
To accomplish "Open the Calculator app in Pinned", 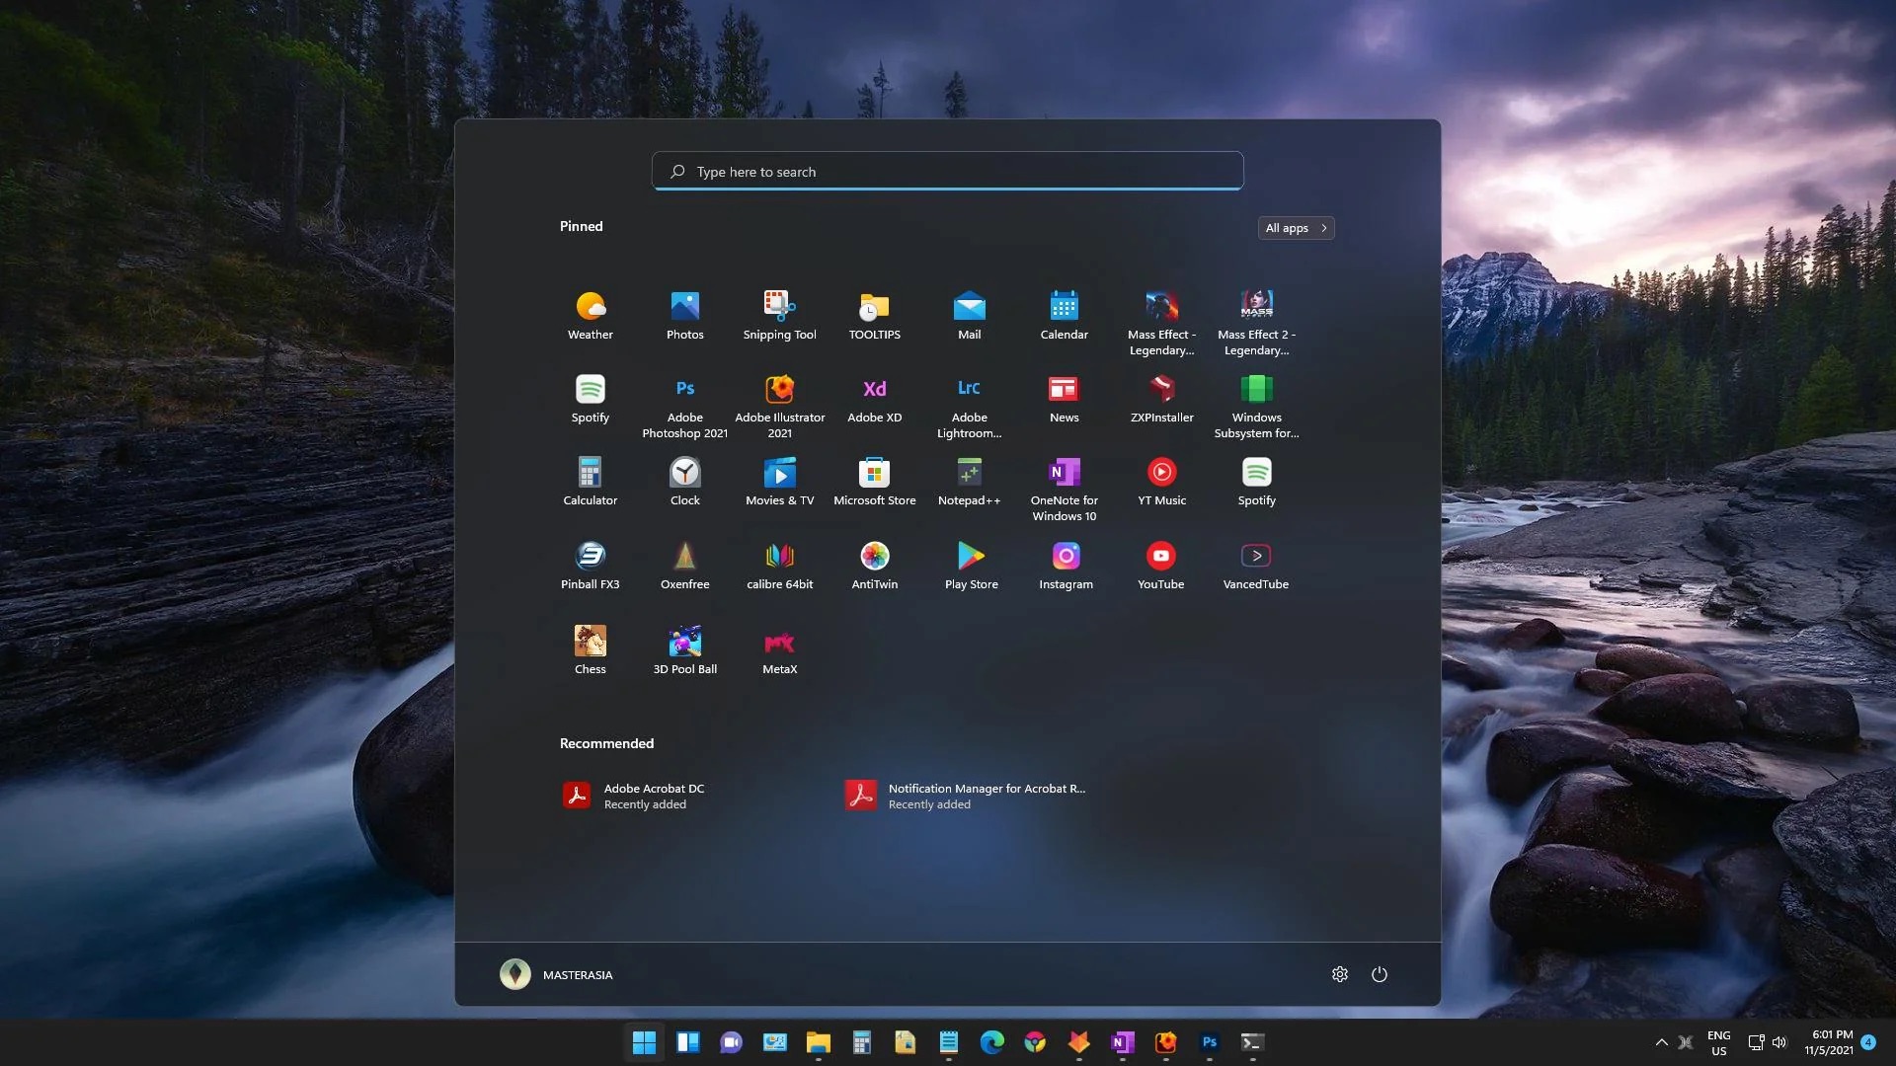I will (591, 482).
